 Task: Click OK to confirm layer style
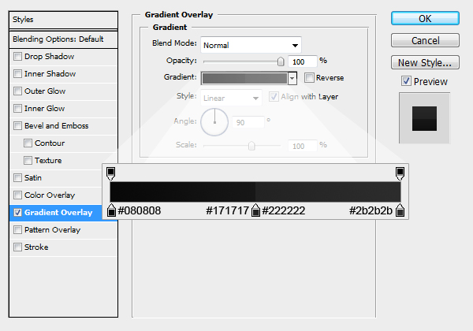tap(425, 18)
